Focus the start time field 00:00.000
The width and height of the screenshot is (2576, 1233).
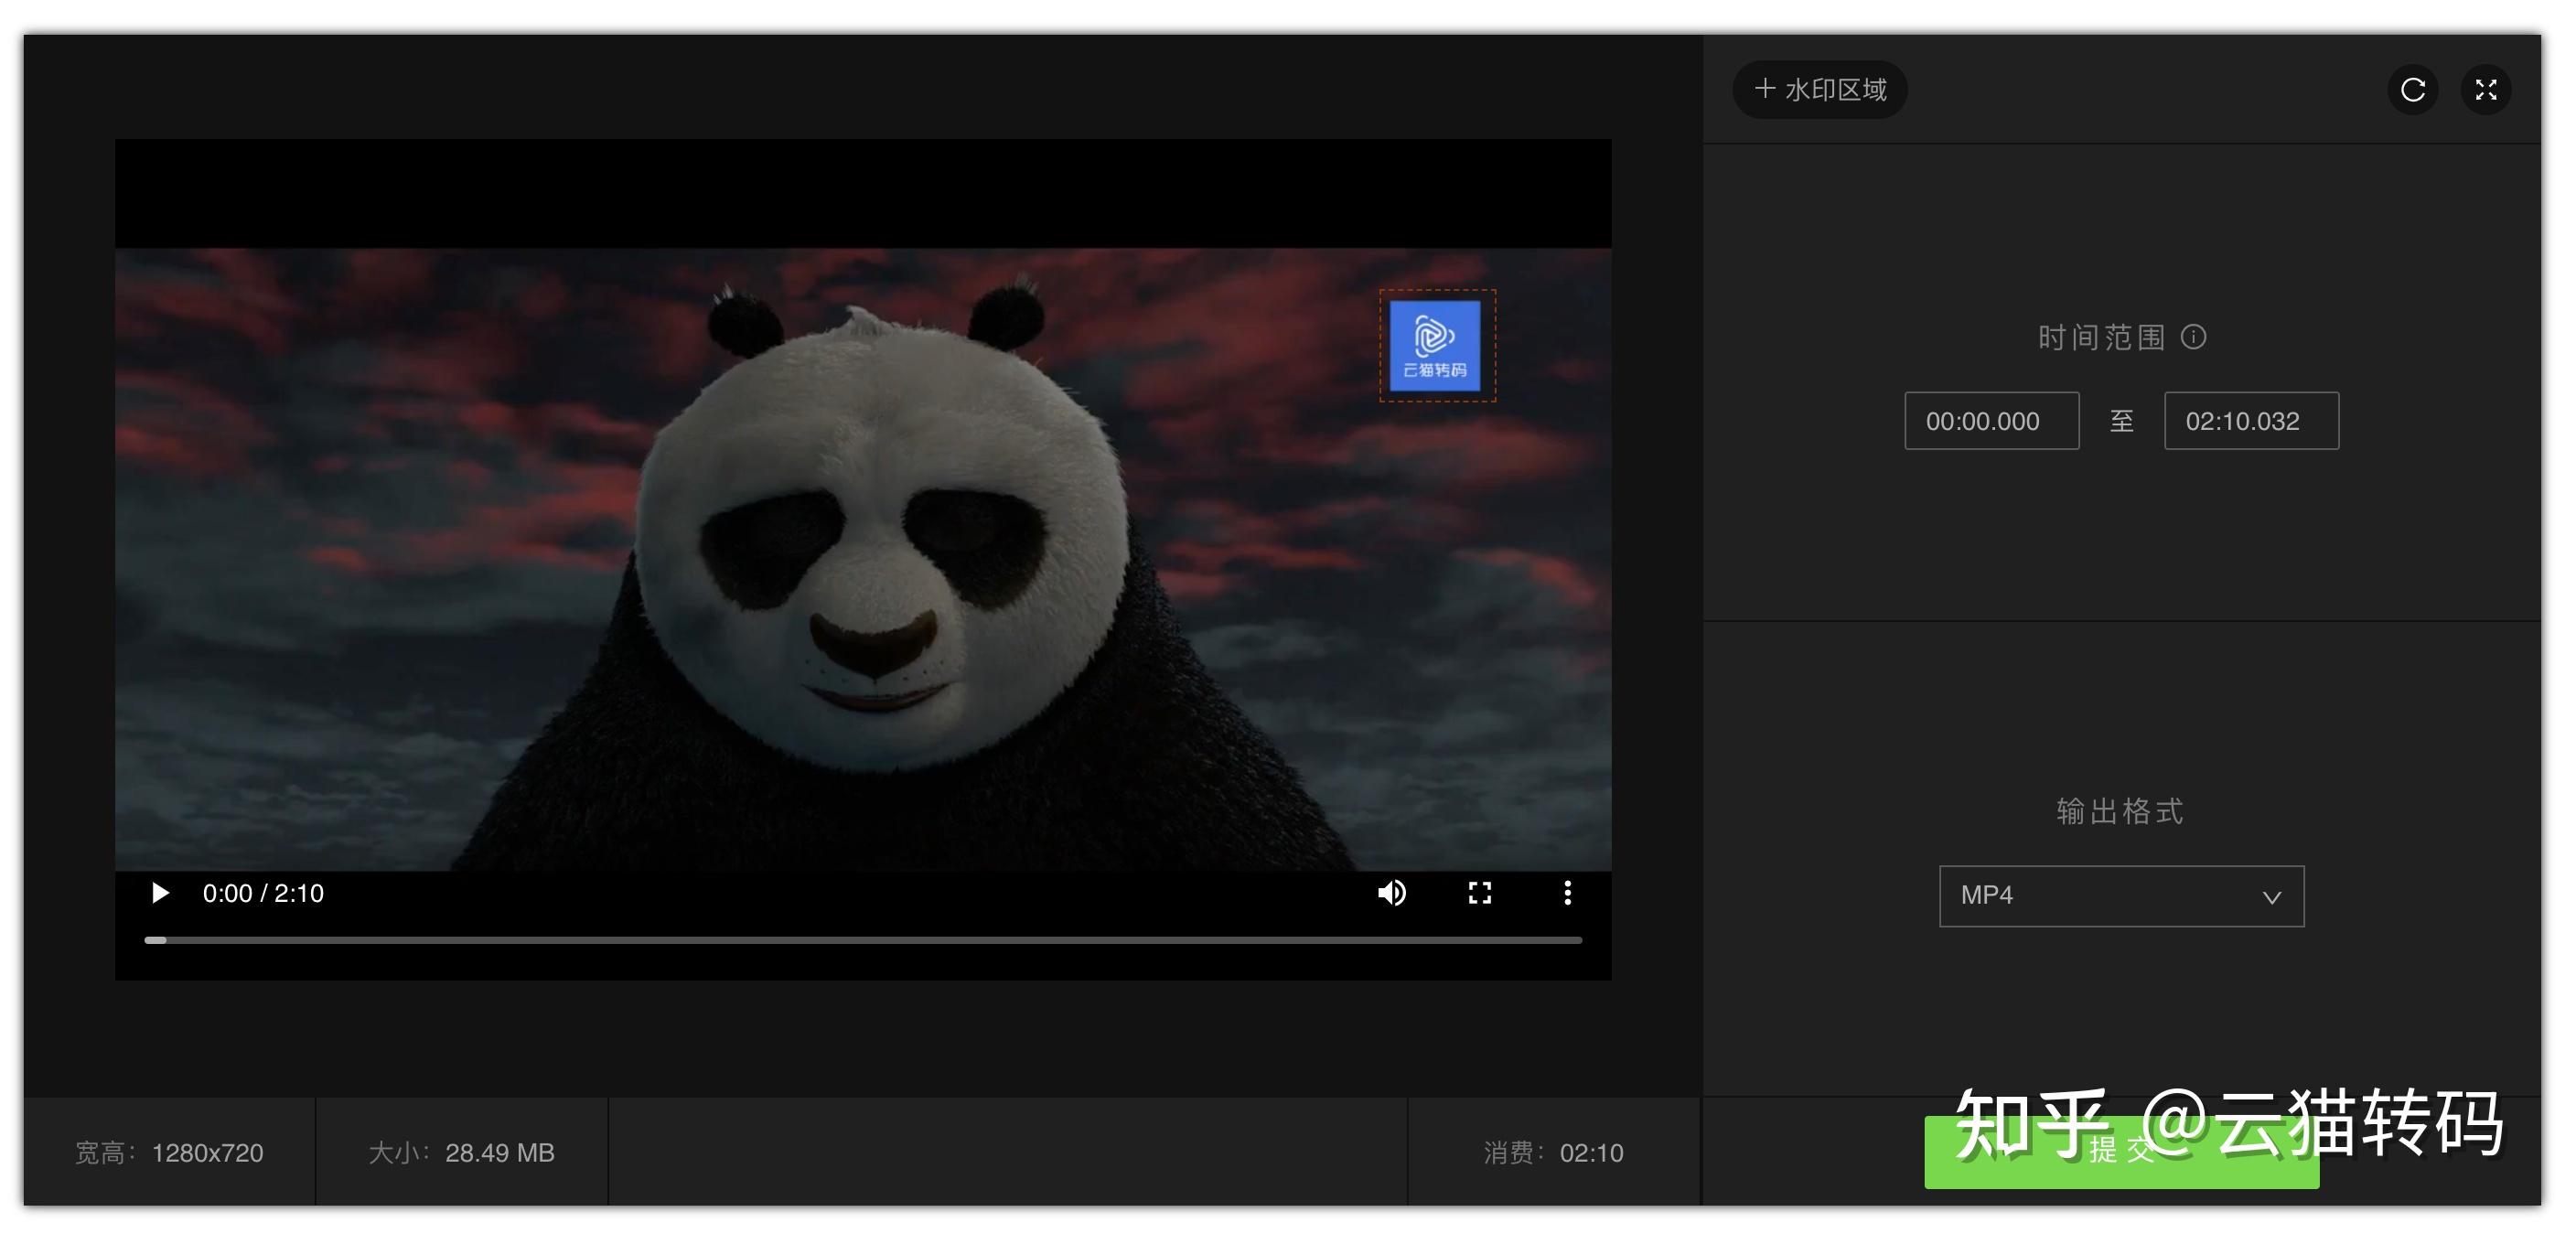click(1991, 421)
